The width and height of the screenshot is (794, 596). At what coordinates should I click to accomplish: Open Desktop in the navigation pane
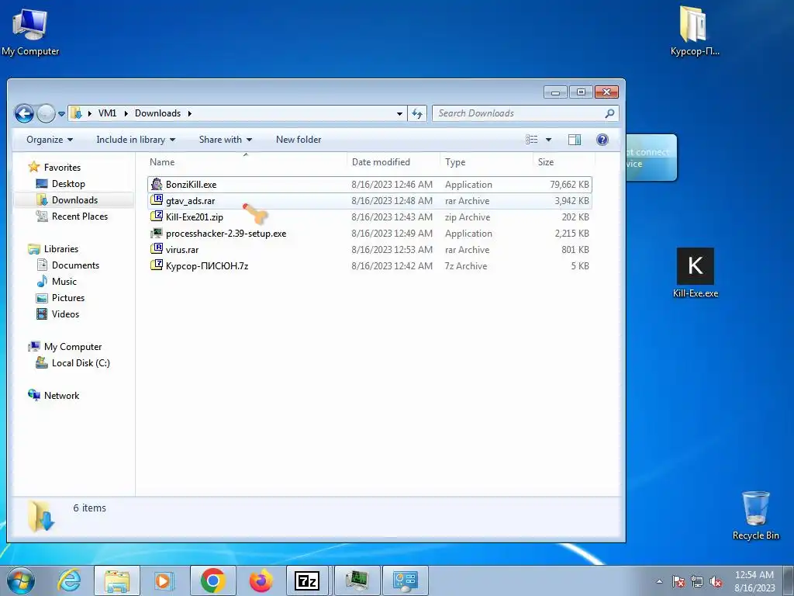pos(68,184)
